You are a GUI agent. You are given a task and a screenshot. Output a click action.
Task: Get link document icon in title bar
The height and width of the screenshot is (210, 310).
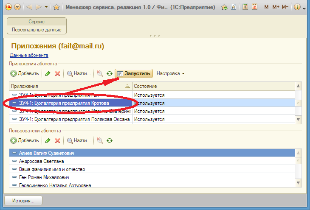pos(234,7)
